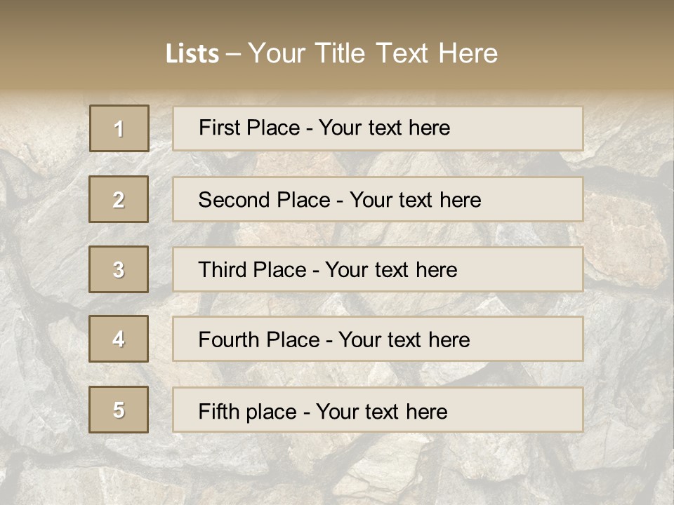Click the number 1 box
The image size is (674, 505).
[x=119, y=128]
